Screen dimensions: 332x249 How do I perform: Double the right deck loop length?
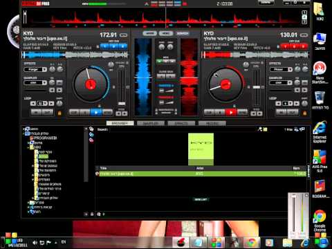pyautogui.click(x=297, y=104)
